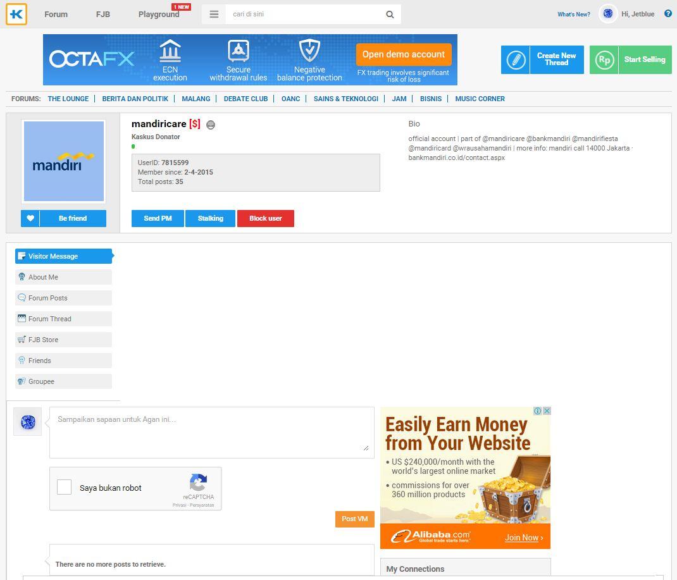Viewport: 677px width, 580px height.
Task: Open BERITA DAN POLITIK forum link
Action: [x=135, y=99]
